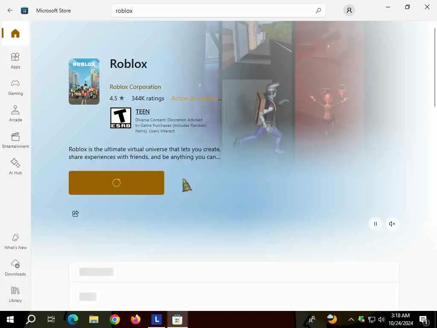Open What's New in sidebar
Viewport: 437px width, 328px height.
[15, 241]
